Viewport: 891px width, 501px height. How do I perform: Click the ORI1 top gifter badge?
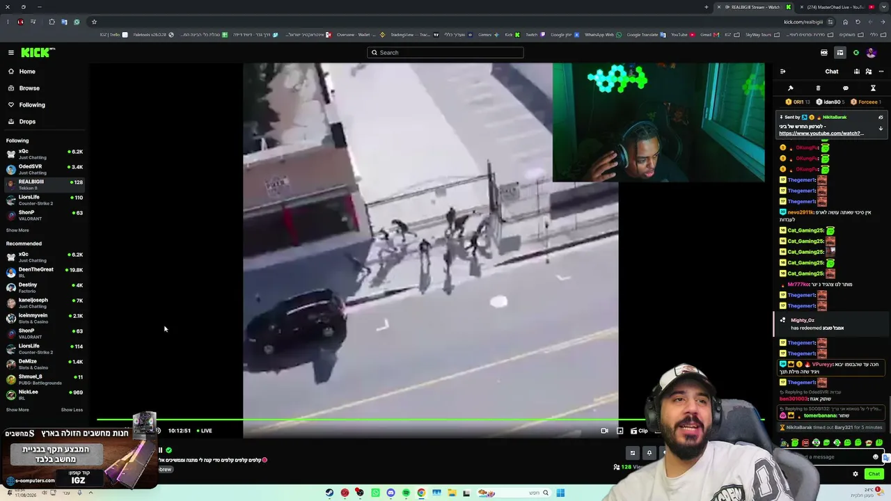[798, 102]
